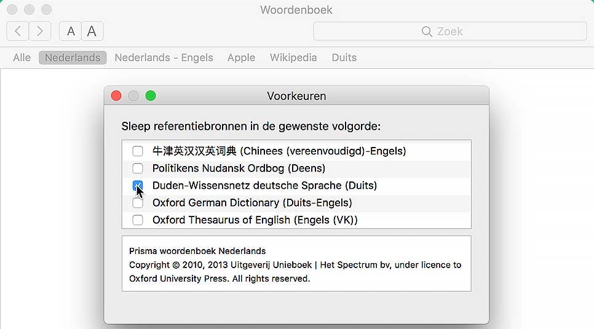This screenshot has width=594, height=329.
Task: Close the Voorkeuren window with the red button
Action: click(116, 96)
